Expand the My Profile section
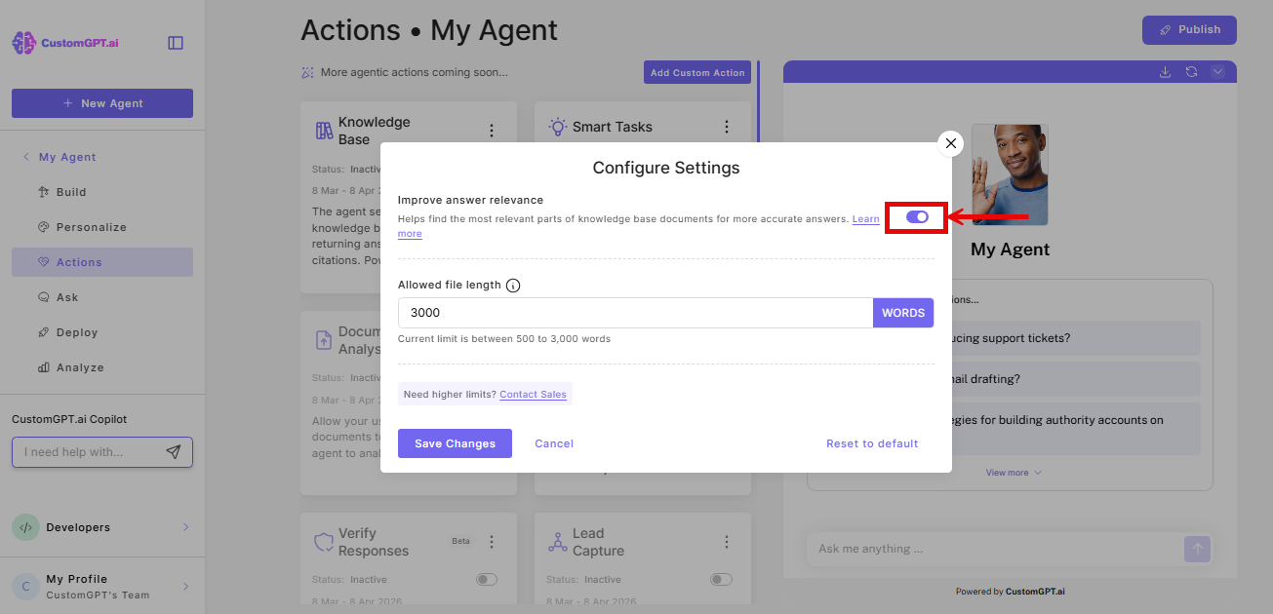 coord(101,585)
